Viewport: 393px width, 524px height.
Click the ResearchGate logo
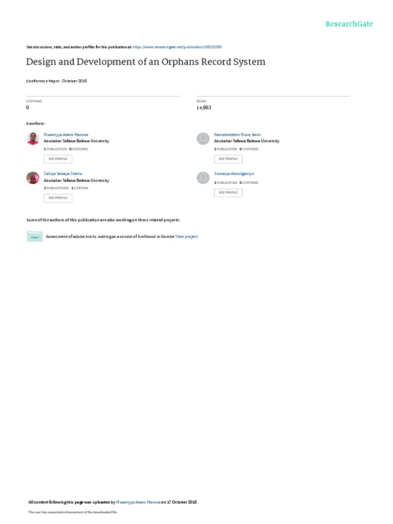[349, 24]
